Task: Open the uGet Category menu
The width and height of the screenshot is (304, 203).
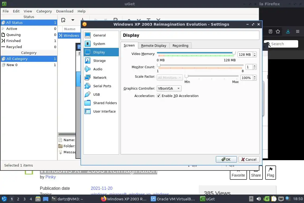Action: coord(44,11)
